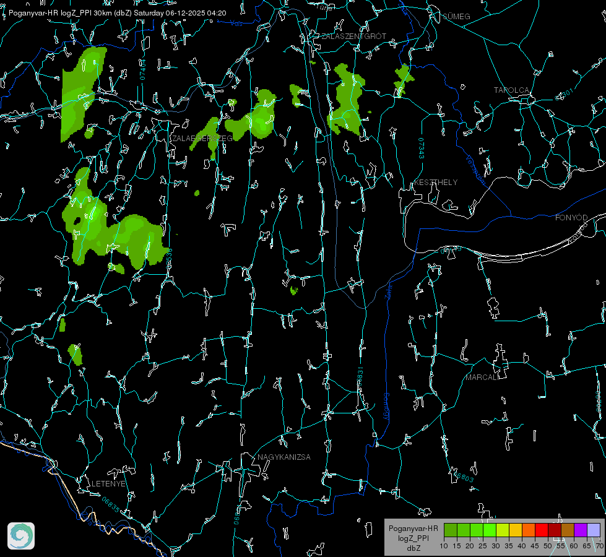This screenshot has width=606, height=557.
Task: Click the Somogy county label
Action: (386, 407)
